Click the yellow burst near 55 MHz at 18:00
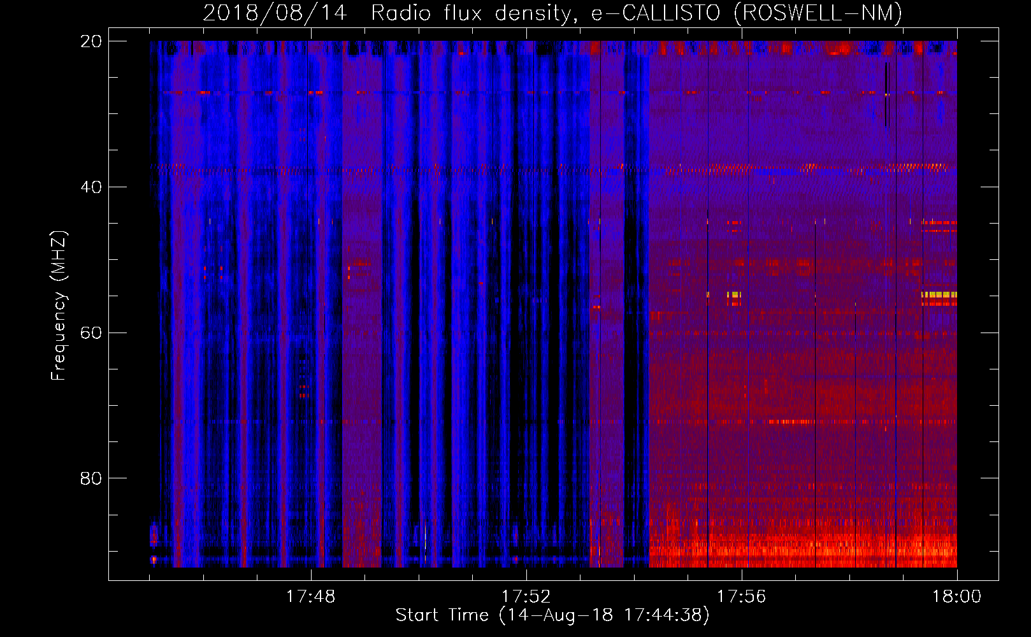 coord(939,294)
